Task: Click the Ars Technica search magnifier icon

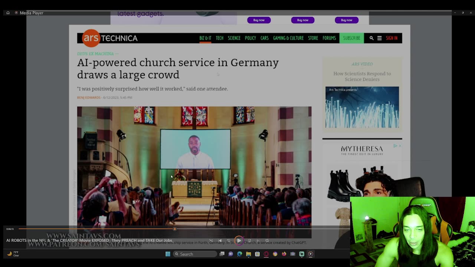Action: click(x=371, y=38)
